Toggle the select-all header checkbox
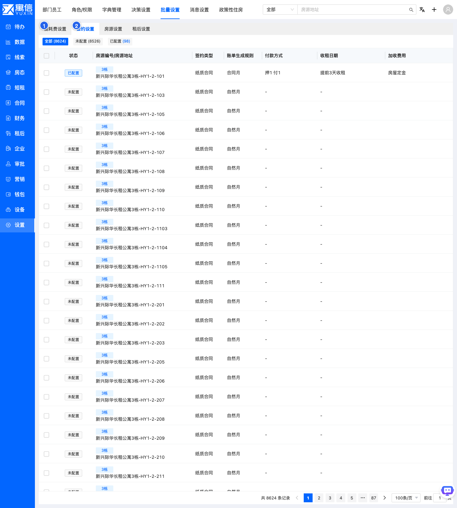 pyautogui.click(x=46, y=56)
